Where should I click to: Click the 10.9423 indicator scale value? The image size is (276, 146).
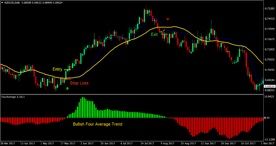[270, 96]
